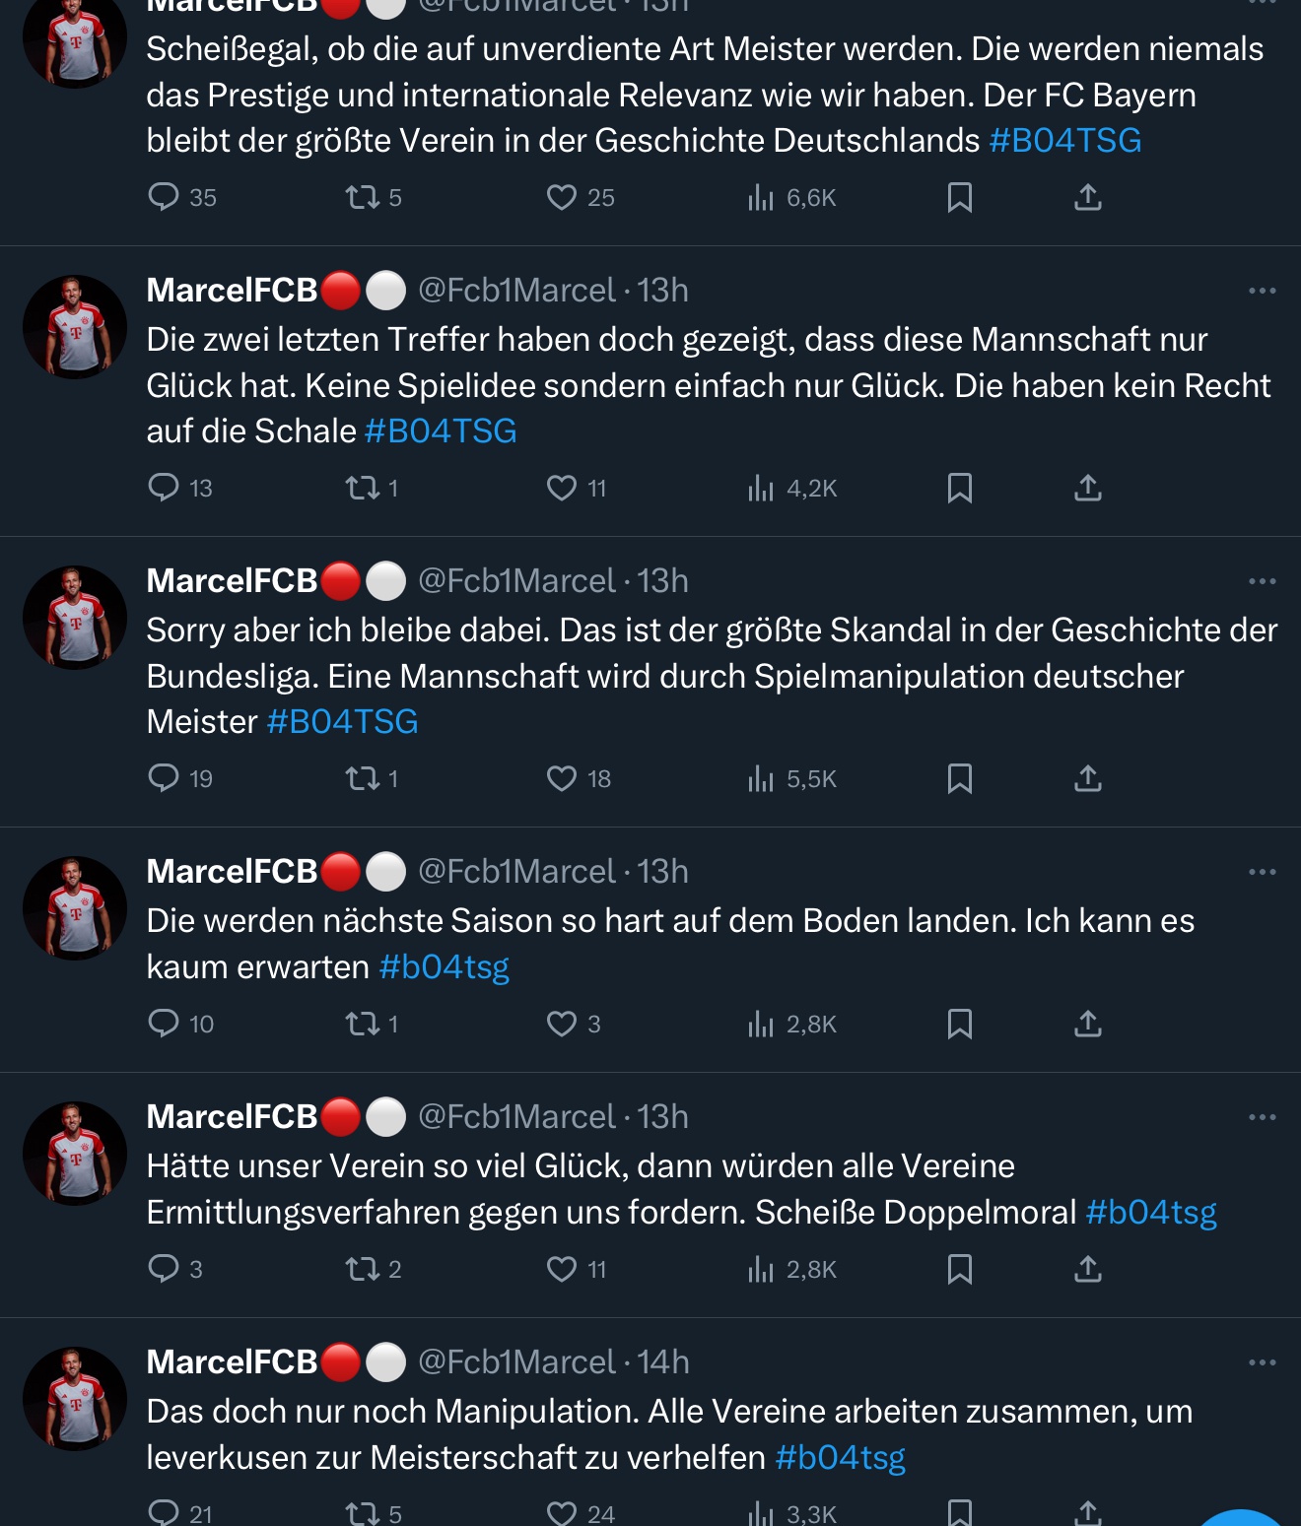Like the tweet about FC Bayern's prestige
This screenshot has height=1526, width=1301.
(x=562, y=198)
